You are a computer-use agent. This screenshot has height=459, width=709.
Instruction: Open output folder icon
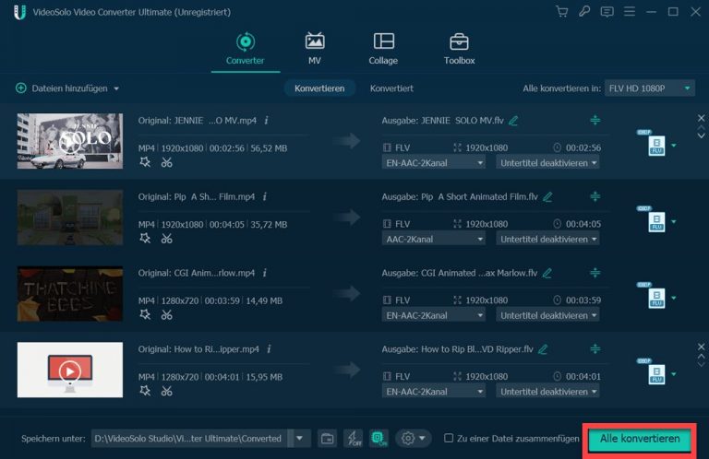[x=328, y=438]
